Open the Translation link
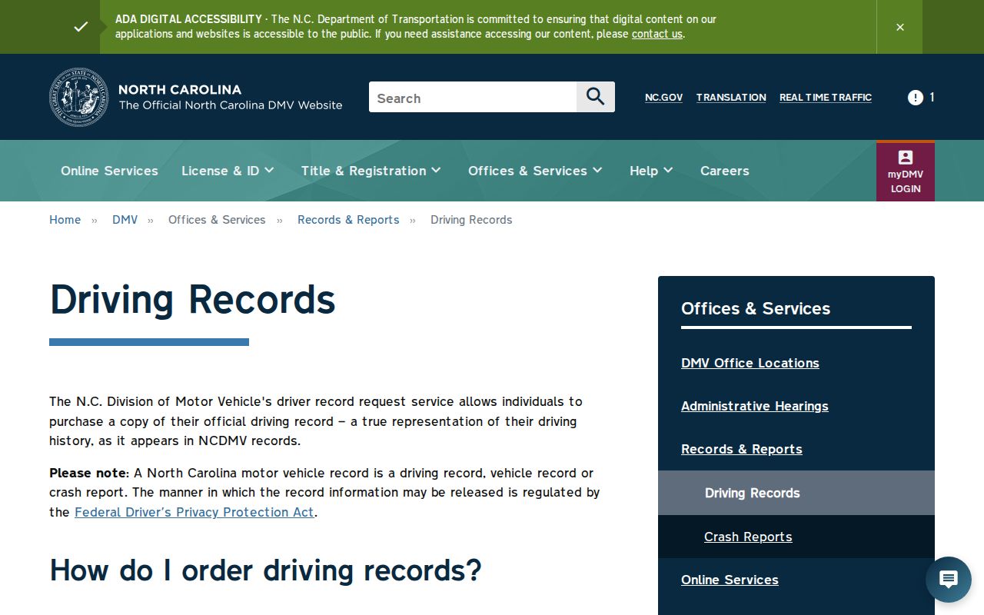This screenshot has height=615, width=984. (x=731, y=98)
